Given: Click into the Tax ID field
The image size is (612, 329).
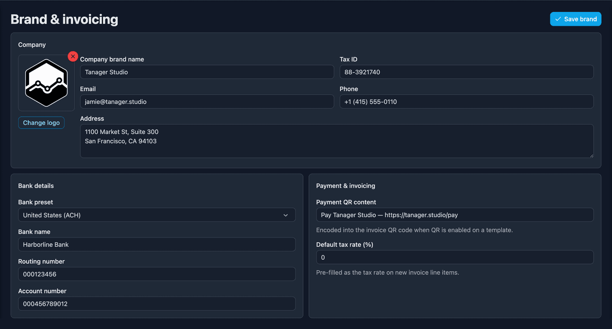Looking at the screenshot, I should (467, 72).
